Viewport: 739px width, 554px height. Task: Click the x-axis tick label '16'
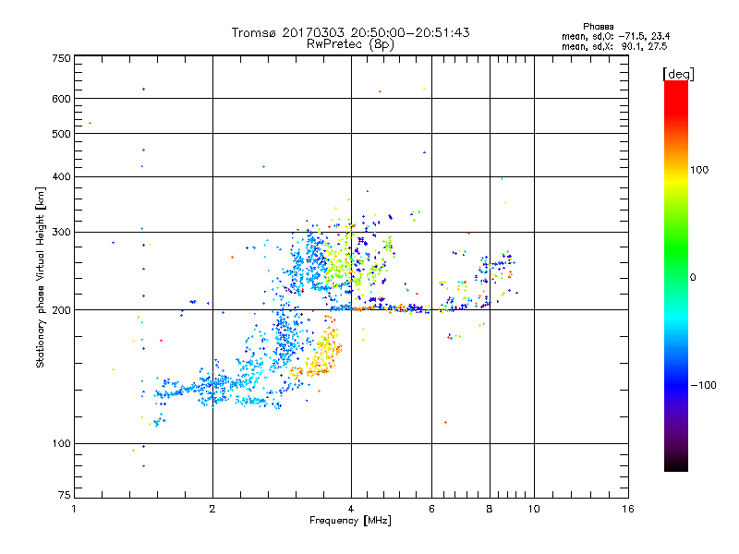click(x=628, y=509)
